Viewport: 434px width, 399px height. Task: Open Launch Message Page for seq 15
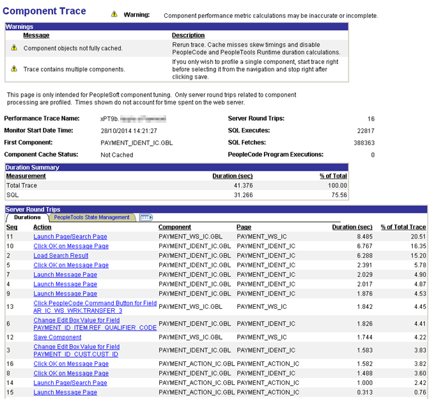click(65, 393)
